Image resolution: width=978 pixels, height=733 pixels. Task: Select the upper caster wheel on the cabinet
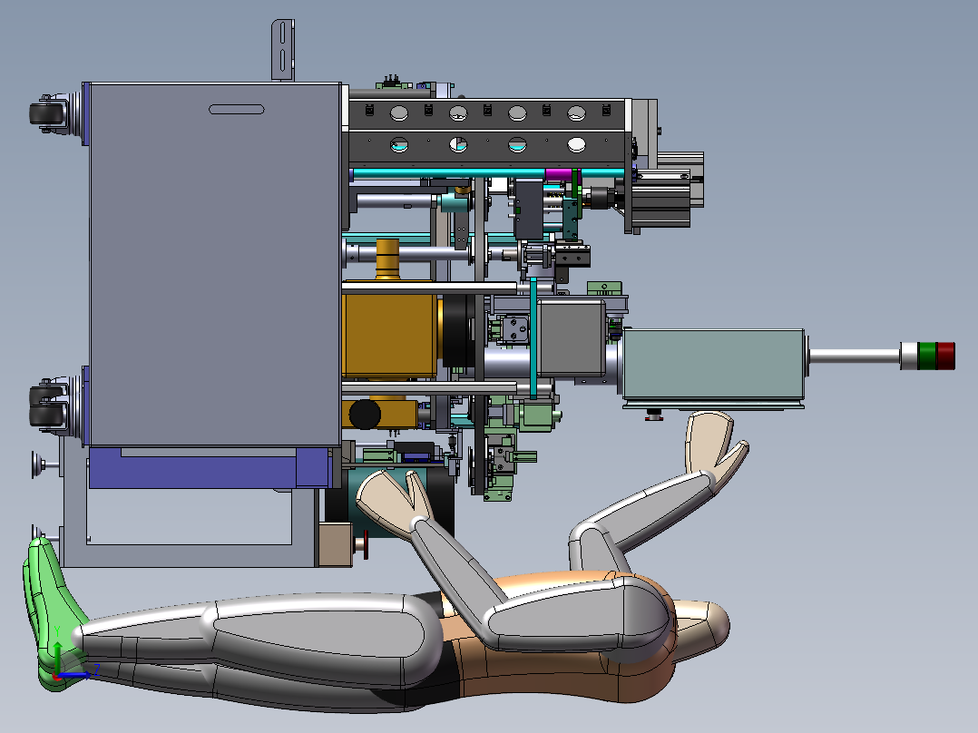[45, 114]
